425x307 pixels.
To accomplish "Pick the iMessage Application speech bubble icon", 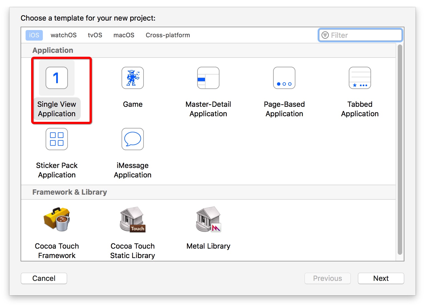I will (x=133, y=139).
